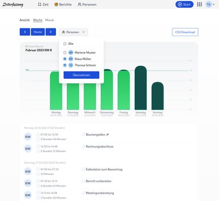219x201 pixels.
Task: Click the Start timer button
Action: [x=185, y=4]
